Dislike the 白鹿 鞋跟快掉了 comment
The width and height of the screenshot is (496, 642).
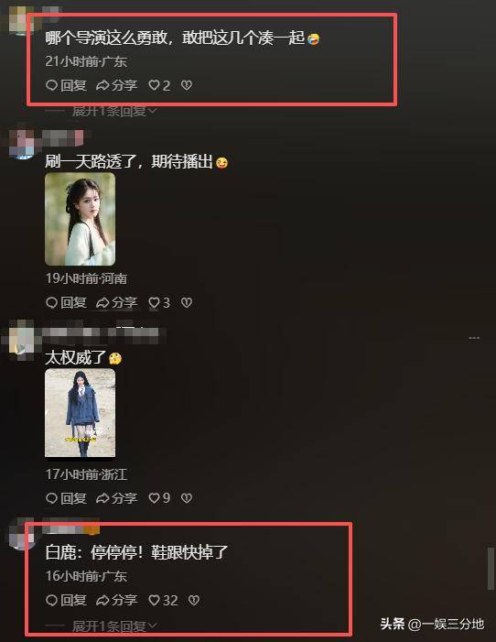[194, 600]
